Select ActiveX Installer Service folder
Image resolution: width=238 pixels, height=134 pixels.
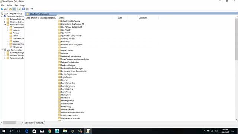coord(71,21)
